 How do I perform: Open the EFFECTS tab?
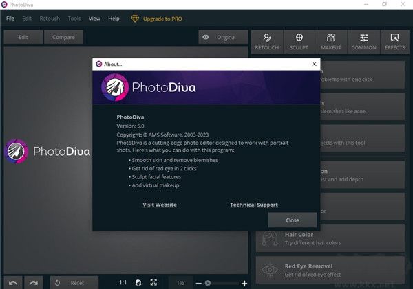[x=395, y=42]
